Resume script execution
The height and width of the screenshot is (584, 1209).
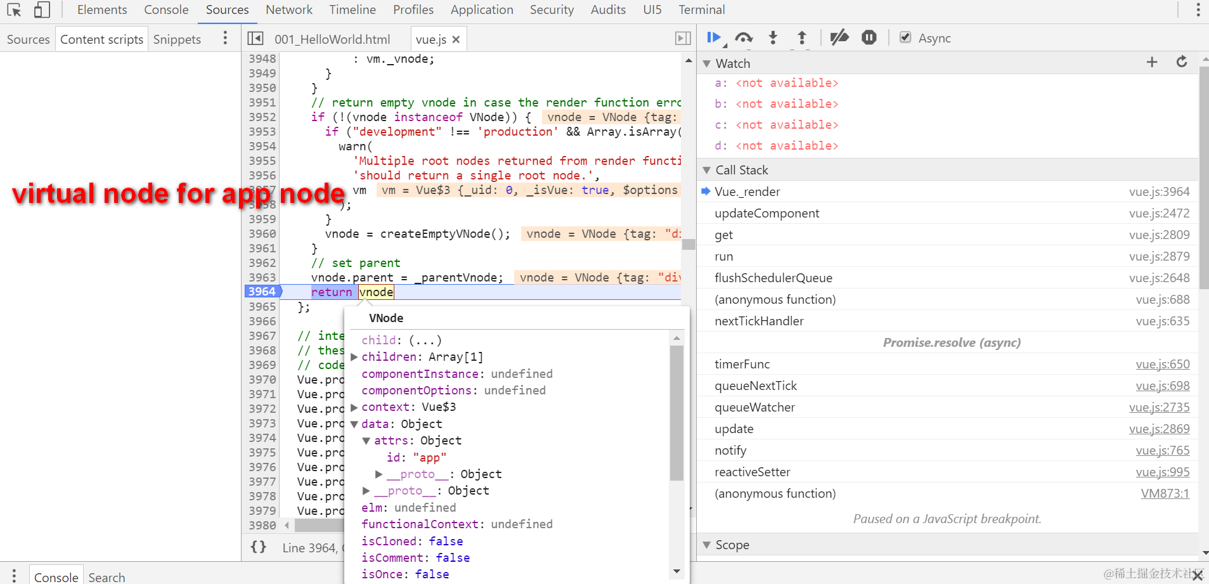(x=716, y=38)
